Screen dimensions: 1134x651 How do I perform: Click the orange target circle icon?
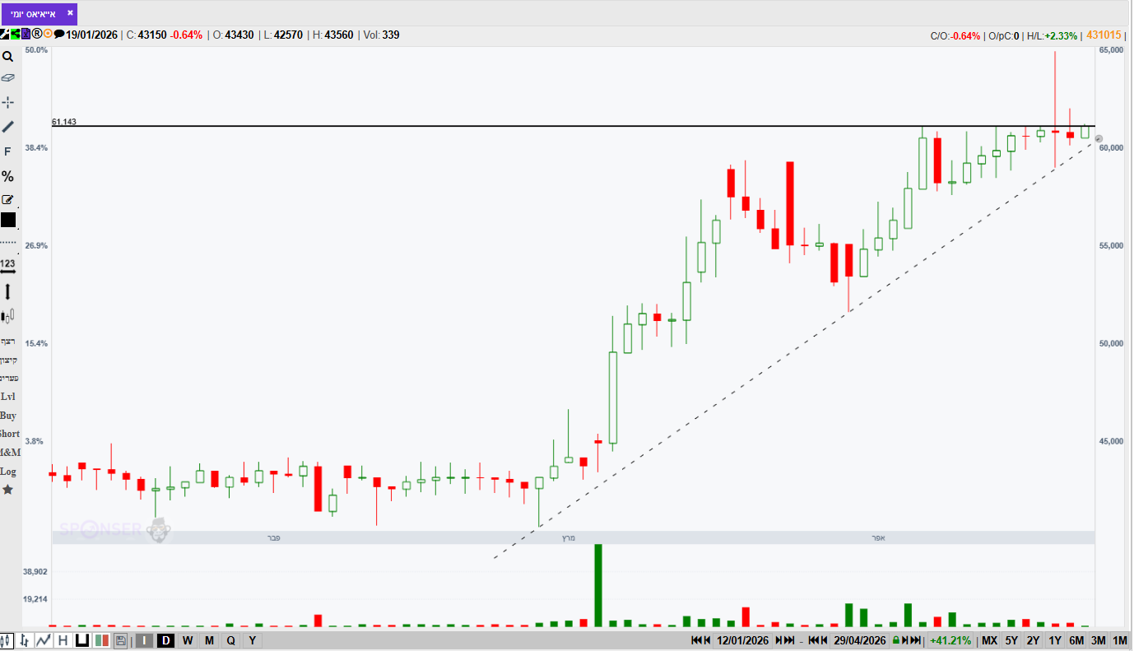coord(48,35)
